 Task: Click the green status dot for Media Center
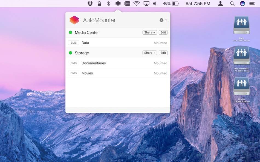[70, 32]
